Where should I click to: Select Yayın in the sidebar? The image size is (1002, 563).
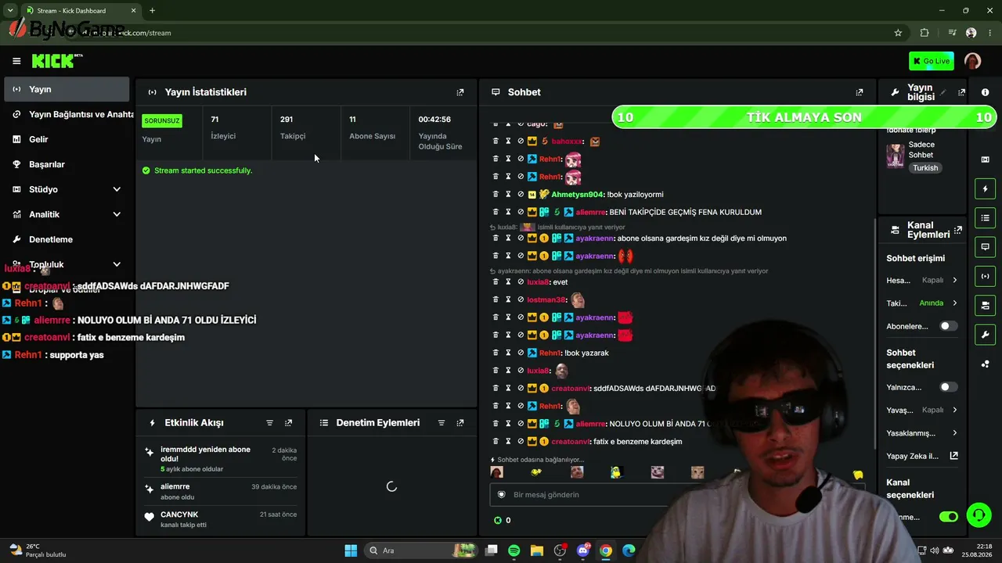tap(67, 89)
